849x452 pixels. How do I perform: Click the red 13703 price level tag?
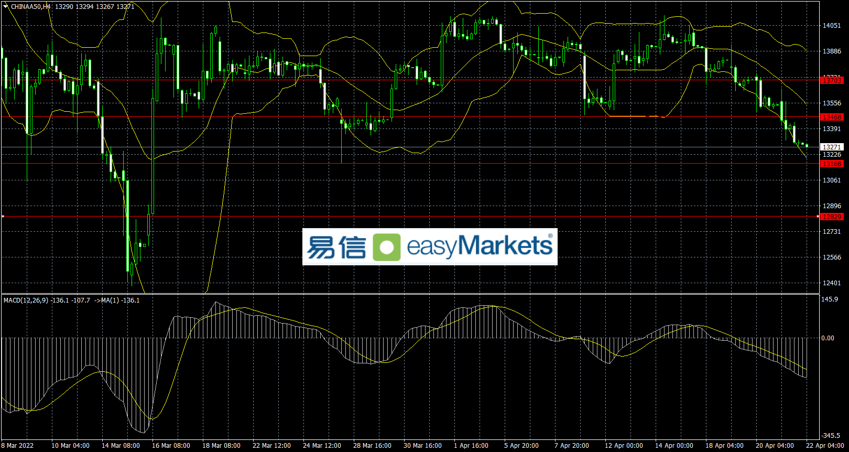(832, 80)
